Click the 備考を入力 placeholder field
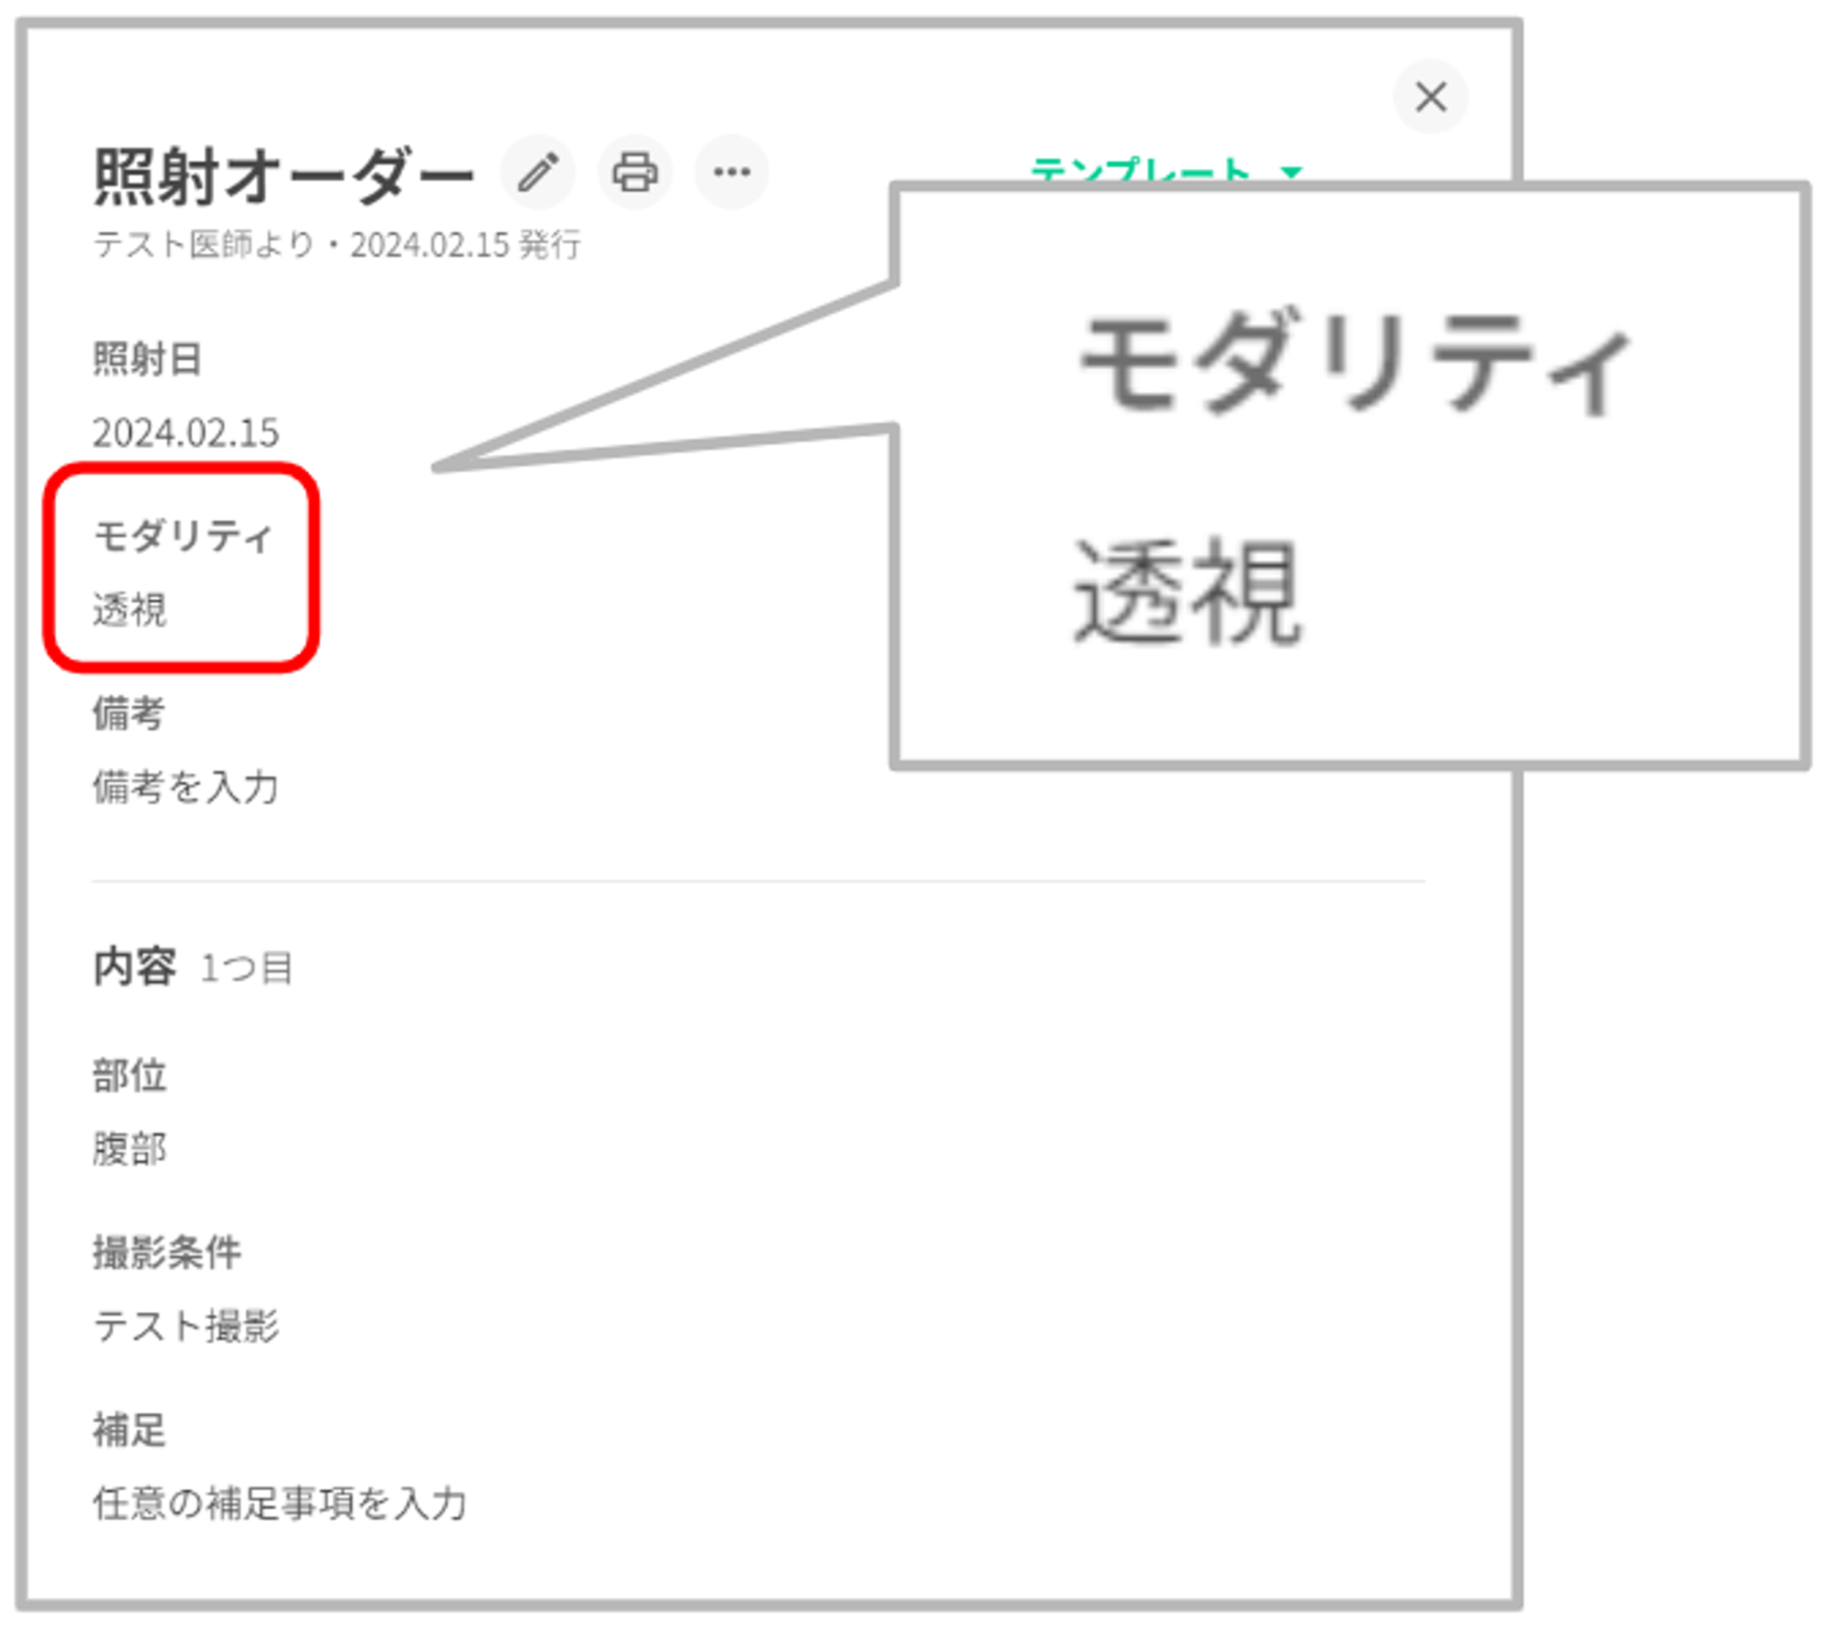 point(186,787)
